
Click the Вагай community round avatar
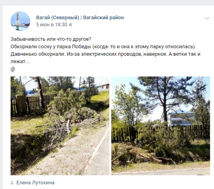(20, 21)
